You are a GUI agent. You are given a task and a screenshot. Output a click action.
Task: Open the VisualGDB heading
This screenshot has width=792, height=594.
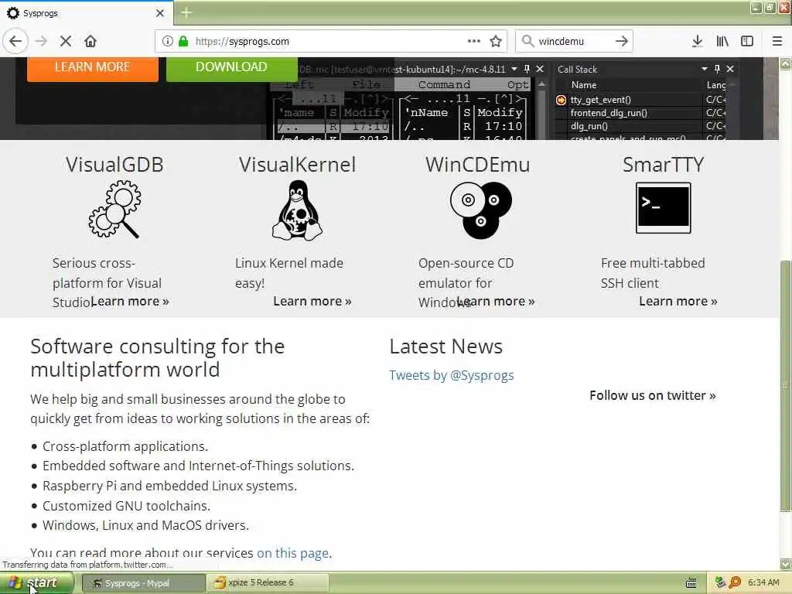(x=114, y=165)
